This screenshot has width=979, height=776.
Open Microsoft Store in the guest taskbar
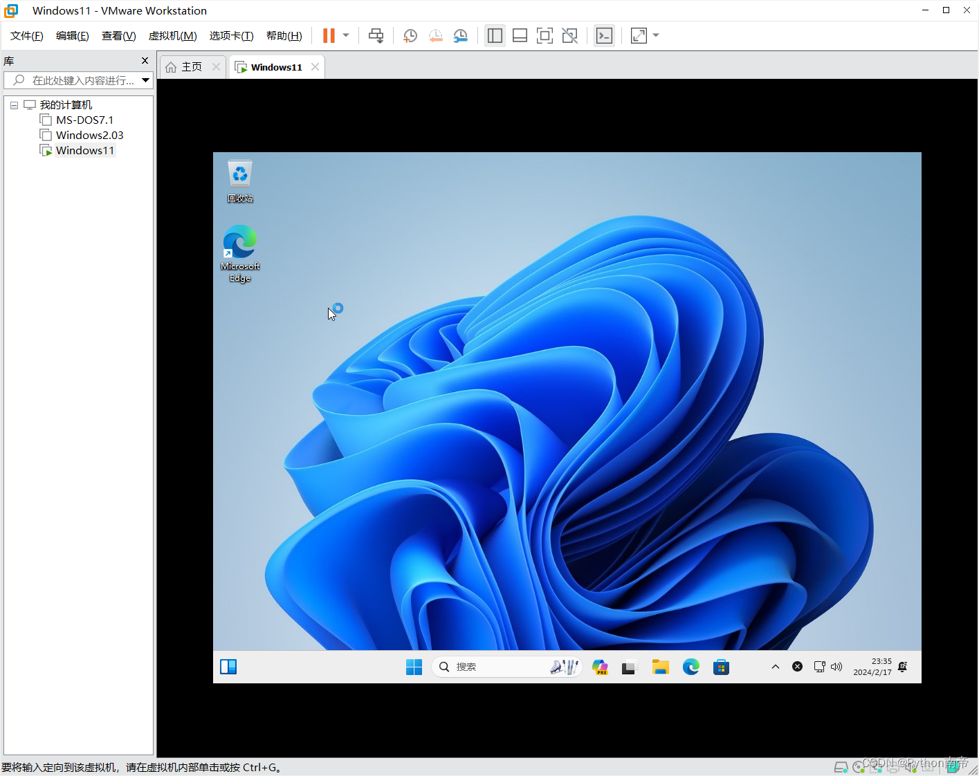pos(721,667)
